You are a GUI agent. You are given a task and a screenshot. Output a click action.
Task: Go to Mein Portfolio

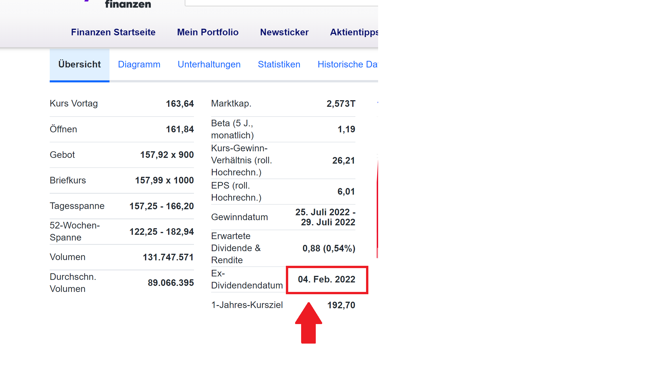pyautogui.click(x=208, y=32)
